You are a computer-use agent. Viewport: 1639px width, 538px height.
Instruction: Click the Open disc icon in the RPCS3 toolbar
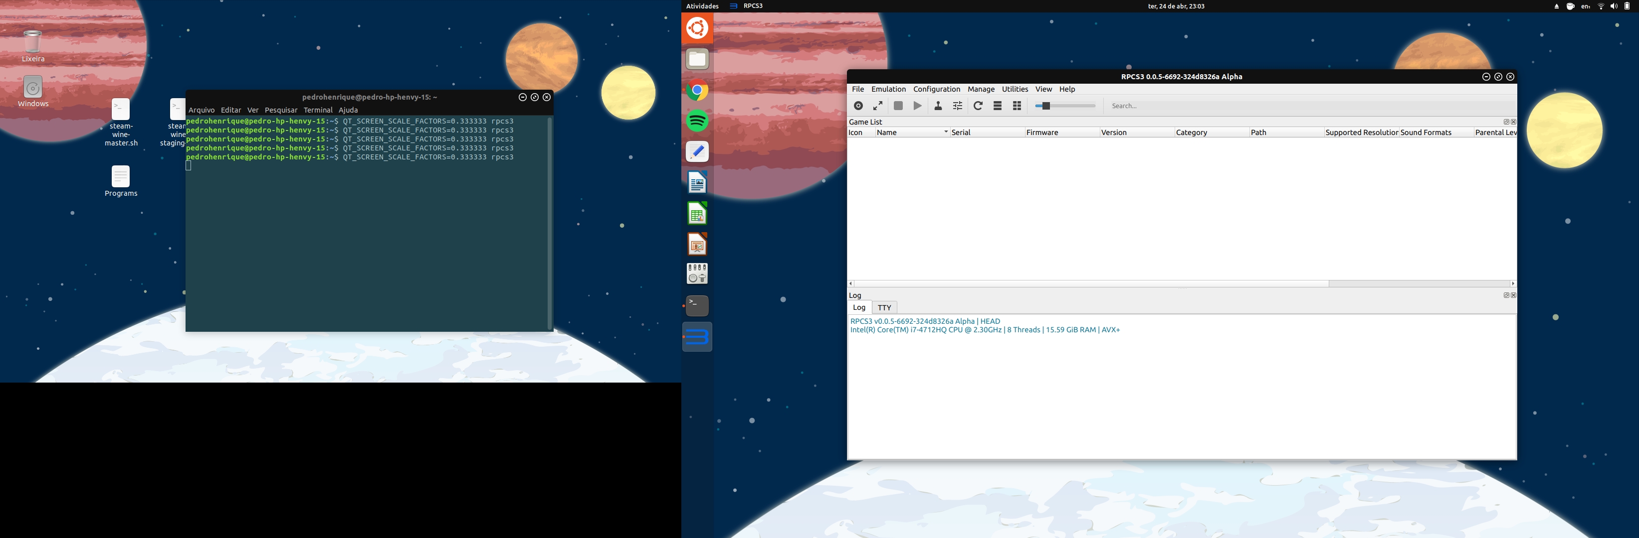(x=858, y=106)
